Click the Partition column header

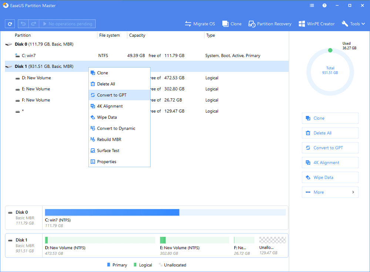click(23, 35)
